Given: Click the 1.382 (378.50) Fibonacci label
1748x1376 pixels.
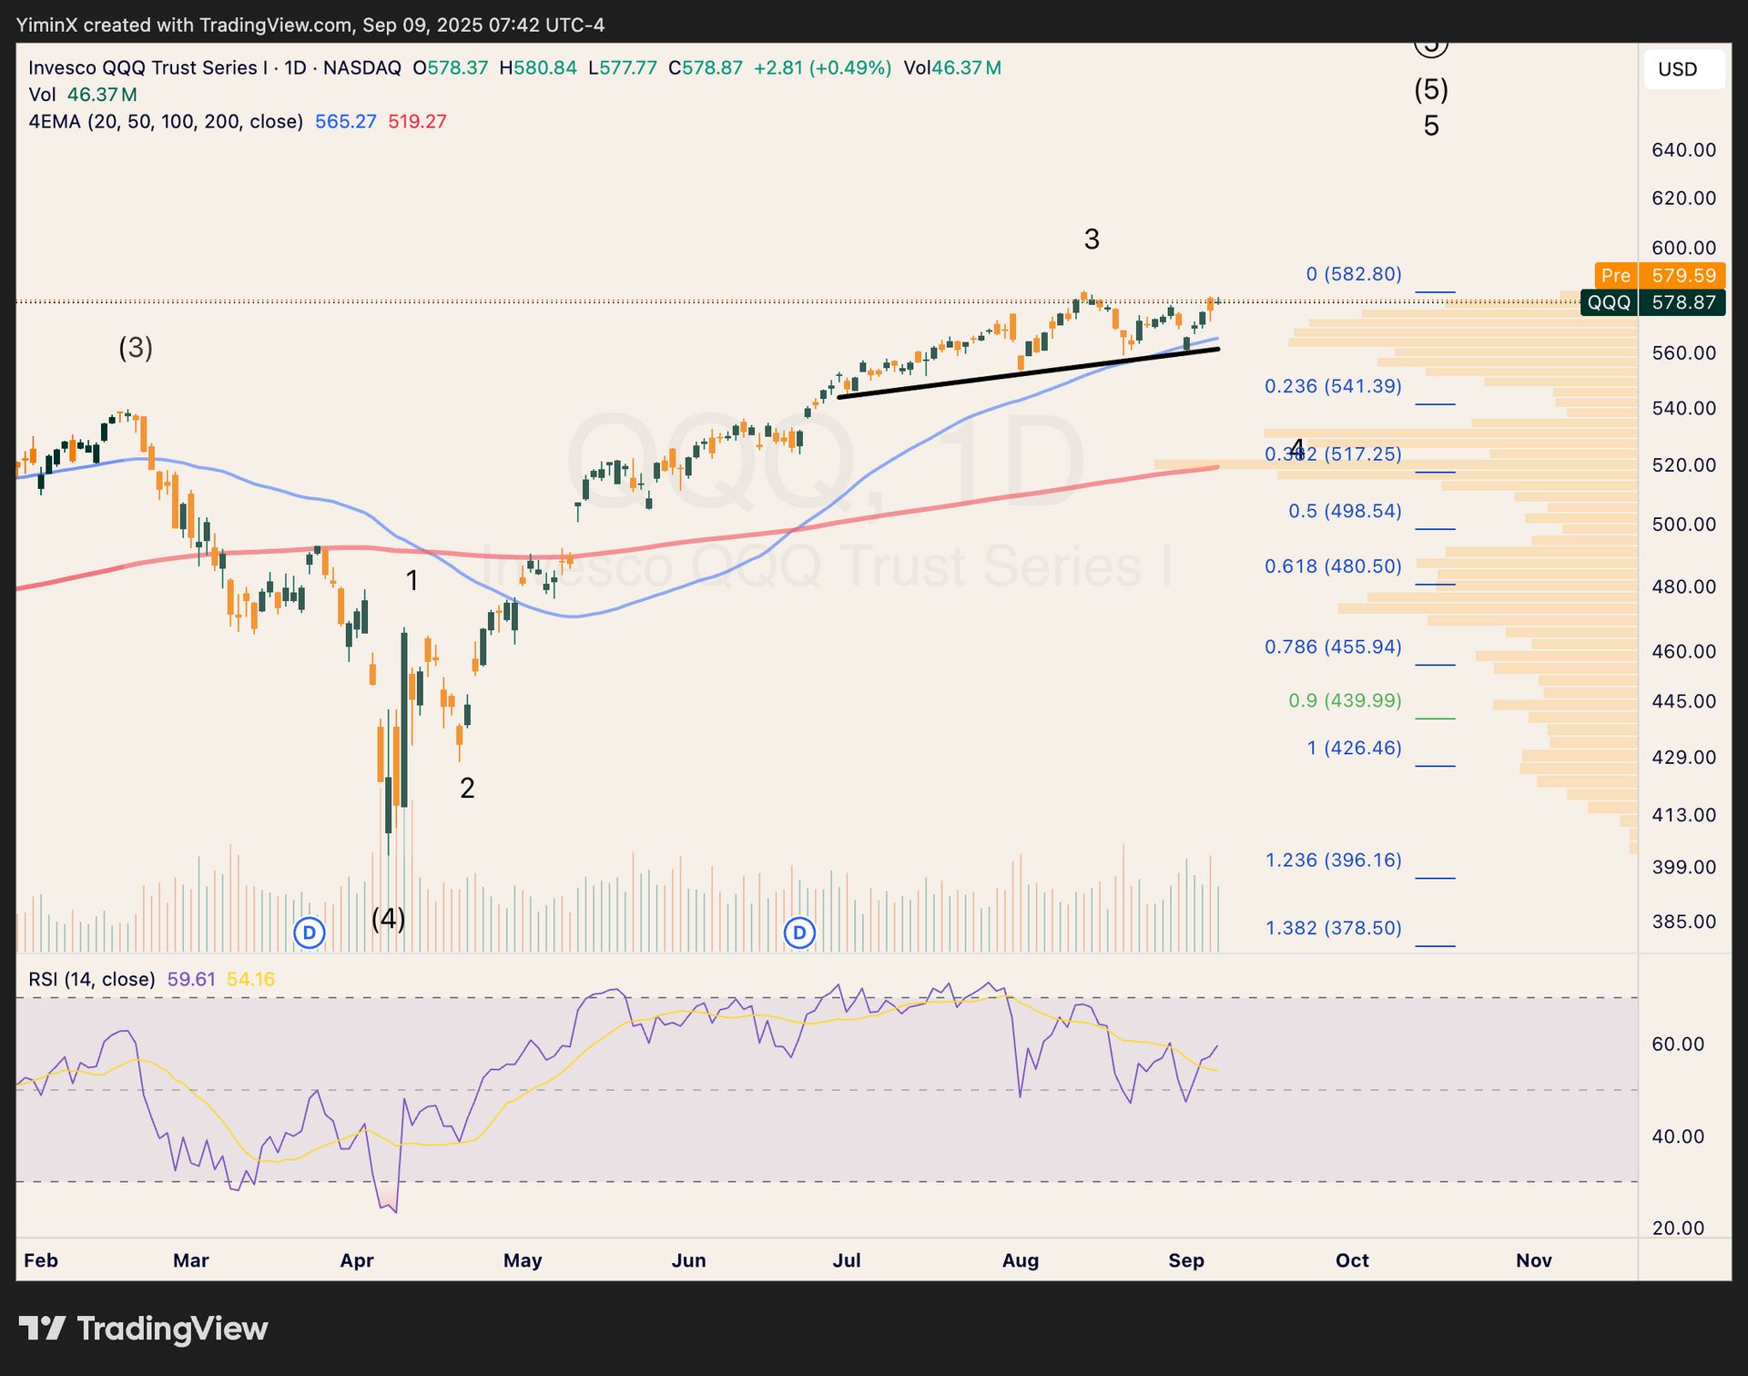Looking at the screenshot, I should click(1333, 928).
